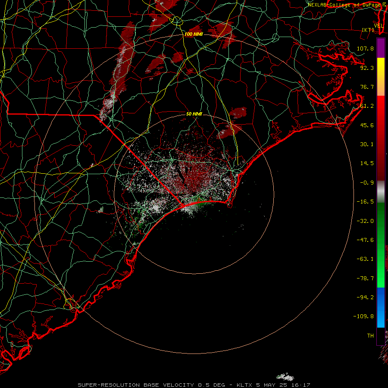Click the -32.0 velocity scale value
This screenshot has width=388, height=388.
[365, 221]
